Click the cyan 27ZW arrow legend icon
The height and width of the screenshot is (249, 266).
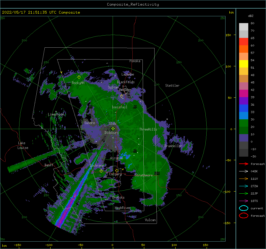[244, 186]
